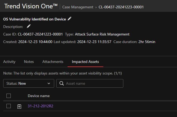Go to the Attachments tab

pyautogui.click(x=53, y=62)
